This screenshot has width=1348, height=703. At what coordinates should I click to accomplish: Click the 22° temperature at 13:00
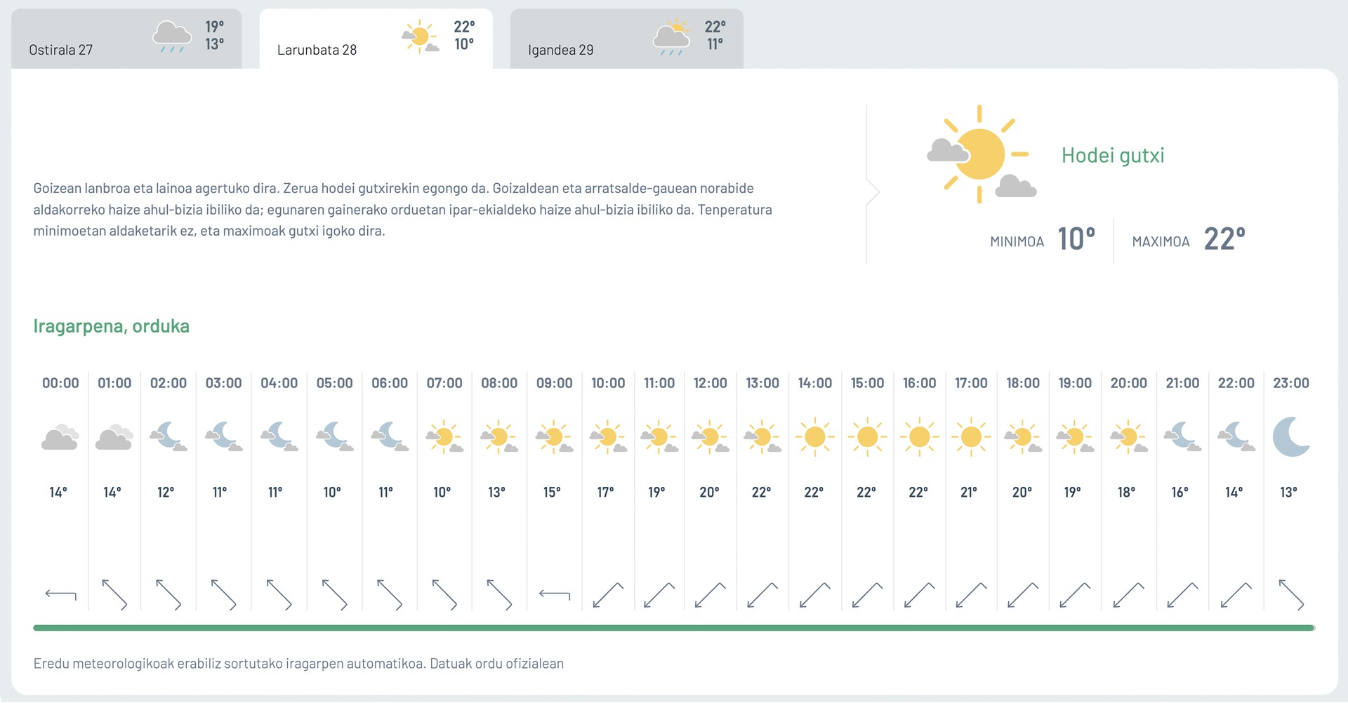coord(762,493)
